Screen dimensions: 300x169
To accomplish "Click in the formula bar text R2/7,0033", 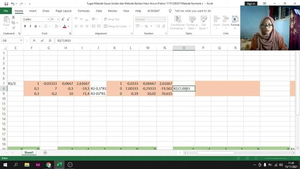I will 64,41.
